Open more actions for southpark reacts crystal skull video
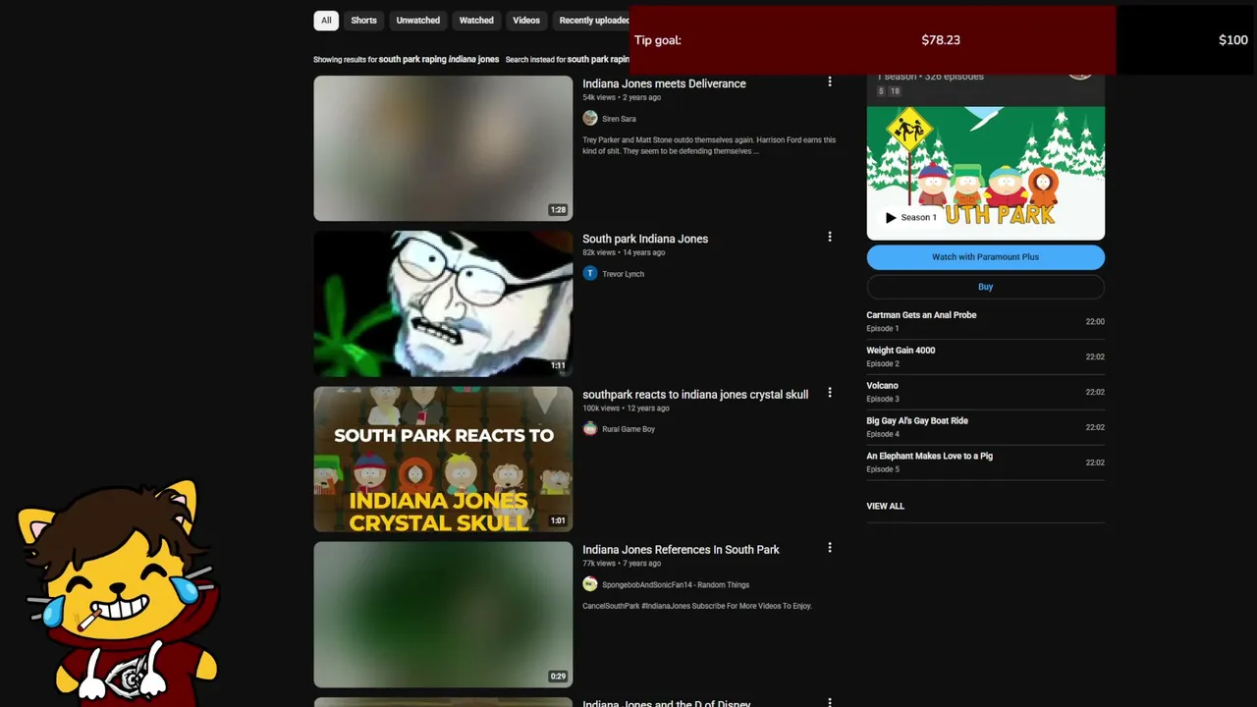 click(830, 393)
